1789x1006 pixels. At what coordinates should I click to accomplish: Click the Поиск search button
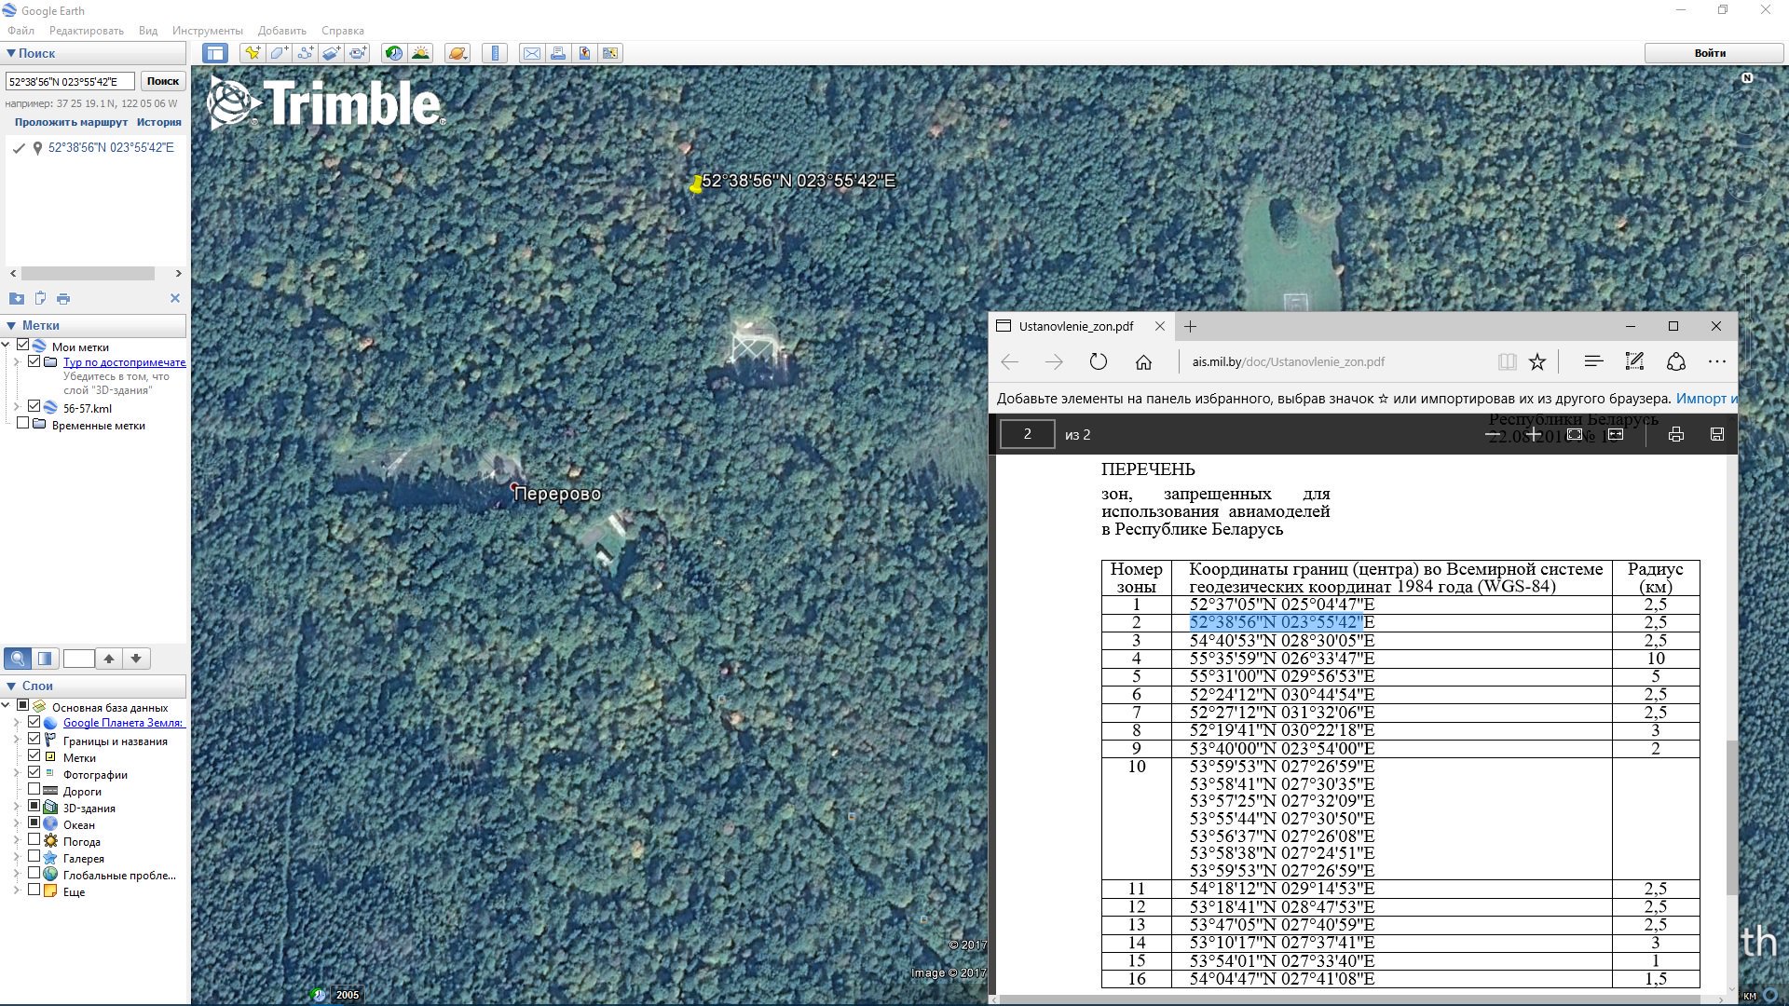point(163,81)
